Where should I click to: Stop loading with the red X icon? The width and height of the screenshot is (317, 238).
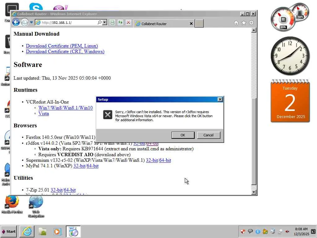click(128, 22)
